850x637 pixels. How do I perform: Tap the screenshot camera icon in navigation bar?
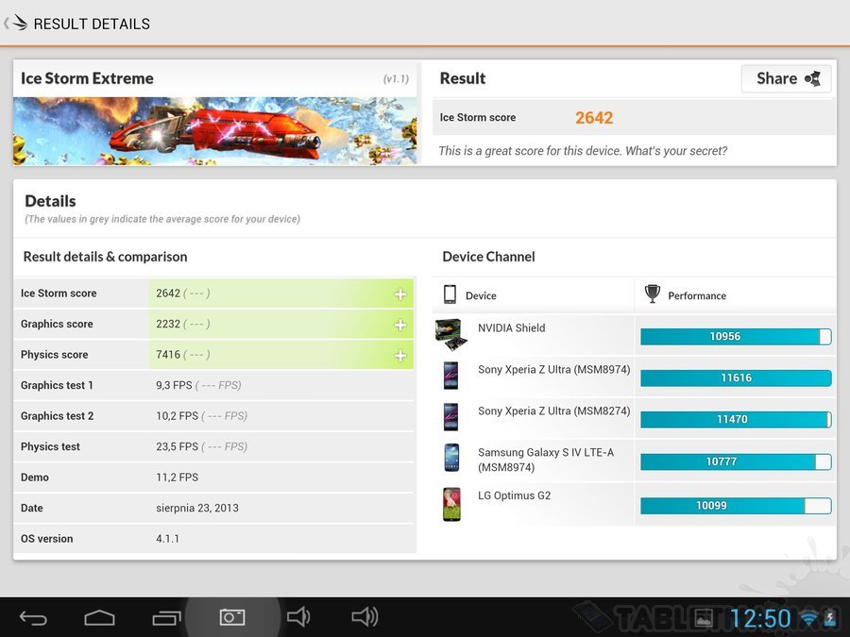coord(232,617)
